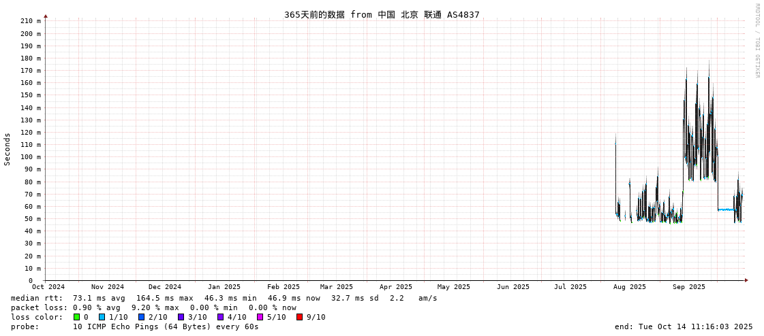Click the violet 4/10 loss color swatch

coord(220,317)
